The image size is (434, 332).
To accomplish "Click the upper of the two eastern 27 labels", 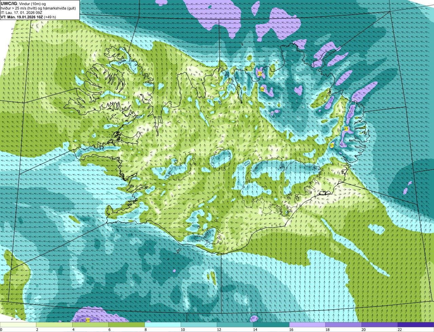I will [x=346, y=129].
